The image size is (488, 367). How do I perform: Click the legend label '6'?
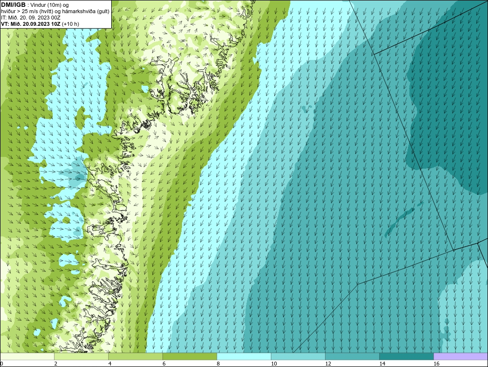[164, 364]
